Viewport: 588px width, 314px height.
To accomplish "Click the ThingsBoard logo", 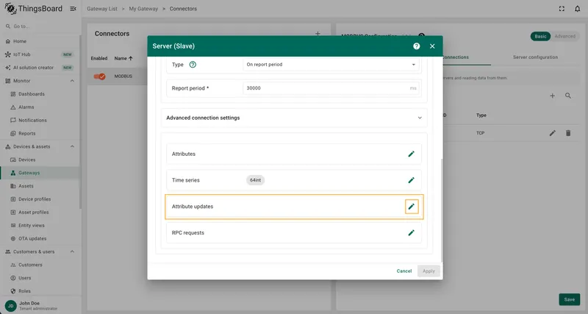I will 33,8.
